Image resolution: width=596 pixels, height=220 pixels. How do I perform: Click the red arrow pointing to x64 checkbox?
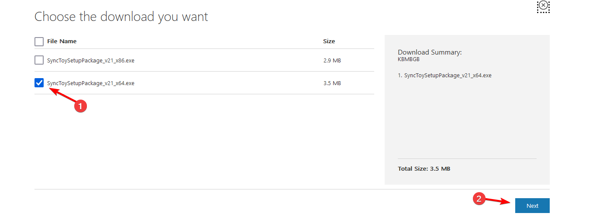pyautogui.click(x=60, y=94)
